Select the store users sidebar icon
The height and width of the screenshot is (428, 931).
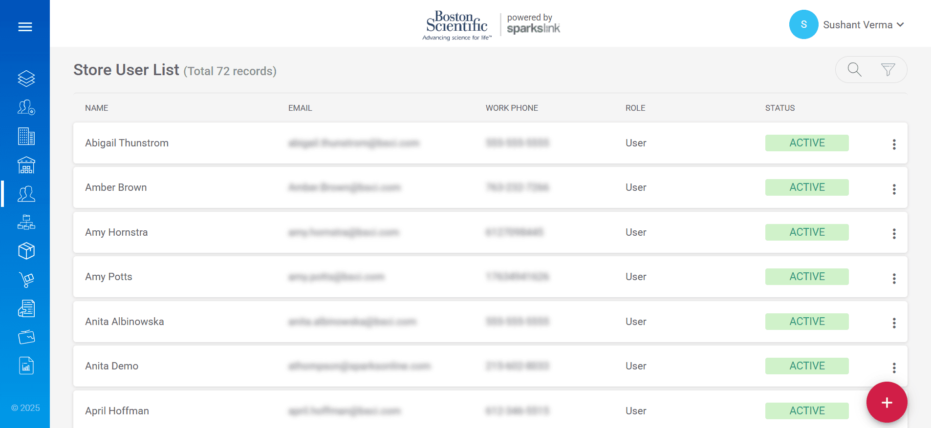(25, 194)
